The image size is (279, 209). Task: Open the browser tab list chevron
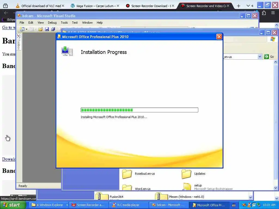tap(248, 6)
